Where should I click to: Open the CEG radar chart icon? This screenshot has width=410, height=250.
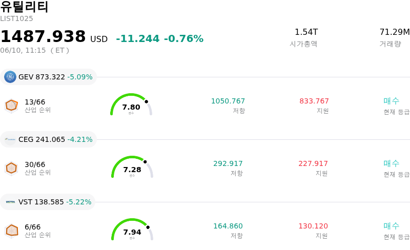11,169
